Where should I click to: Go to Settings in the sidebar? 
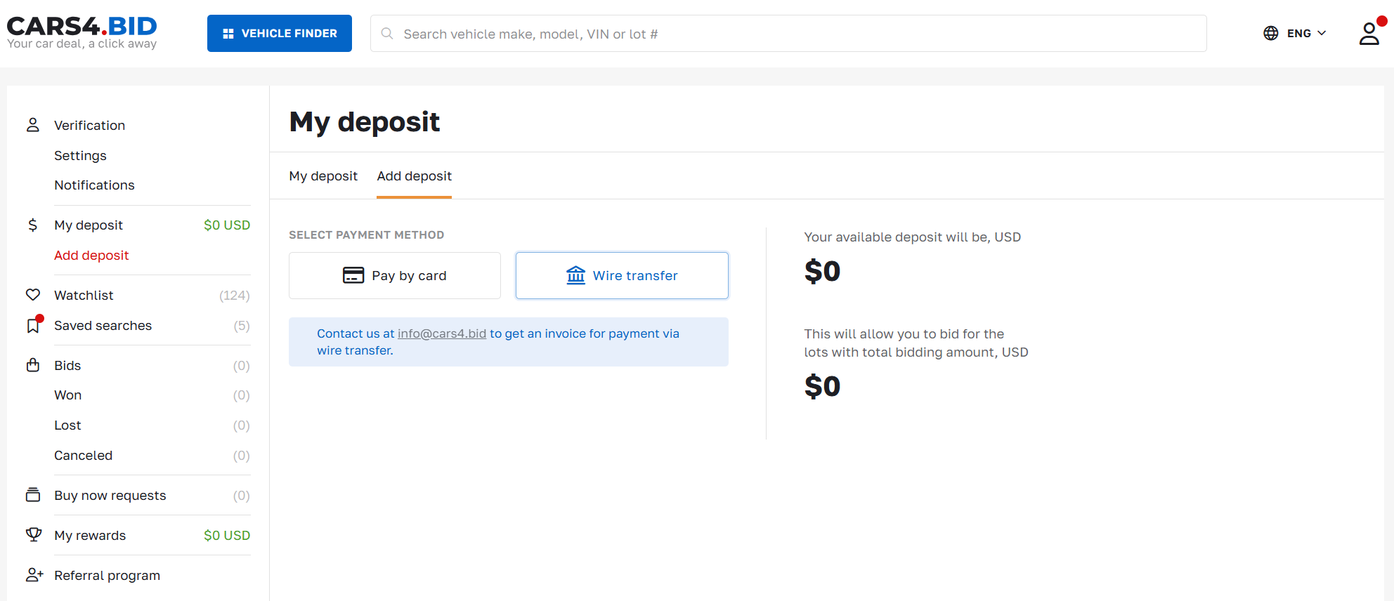click(80, 156)
